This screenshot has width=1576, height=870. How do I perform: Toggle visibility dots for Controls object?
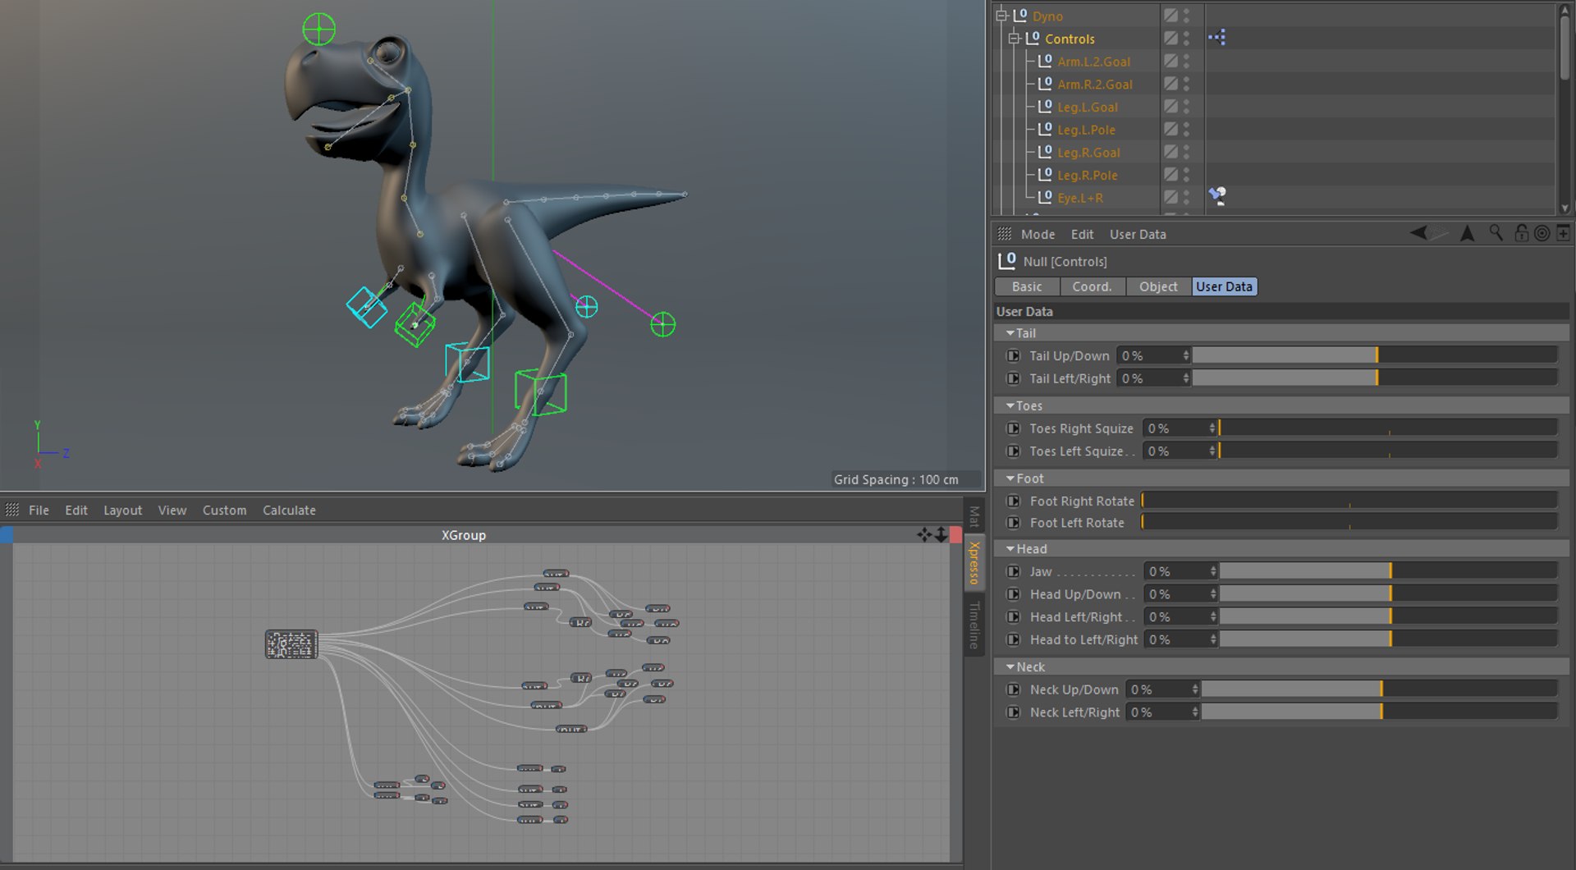tap(1187, 39)
